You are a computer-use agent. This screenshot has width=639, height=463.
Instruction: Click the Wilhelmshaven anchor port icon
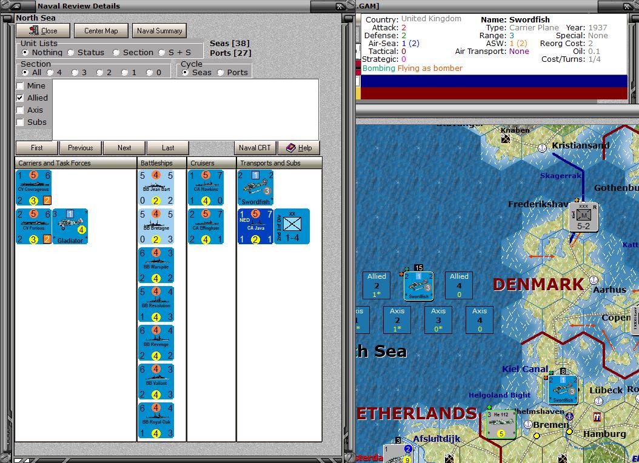(x=569, y=416)
